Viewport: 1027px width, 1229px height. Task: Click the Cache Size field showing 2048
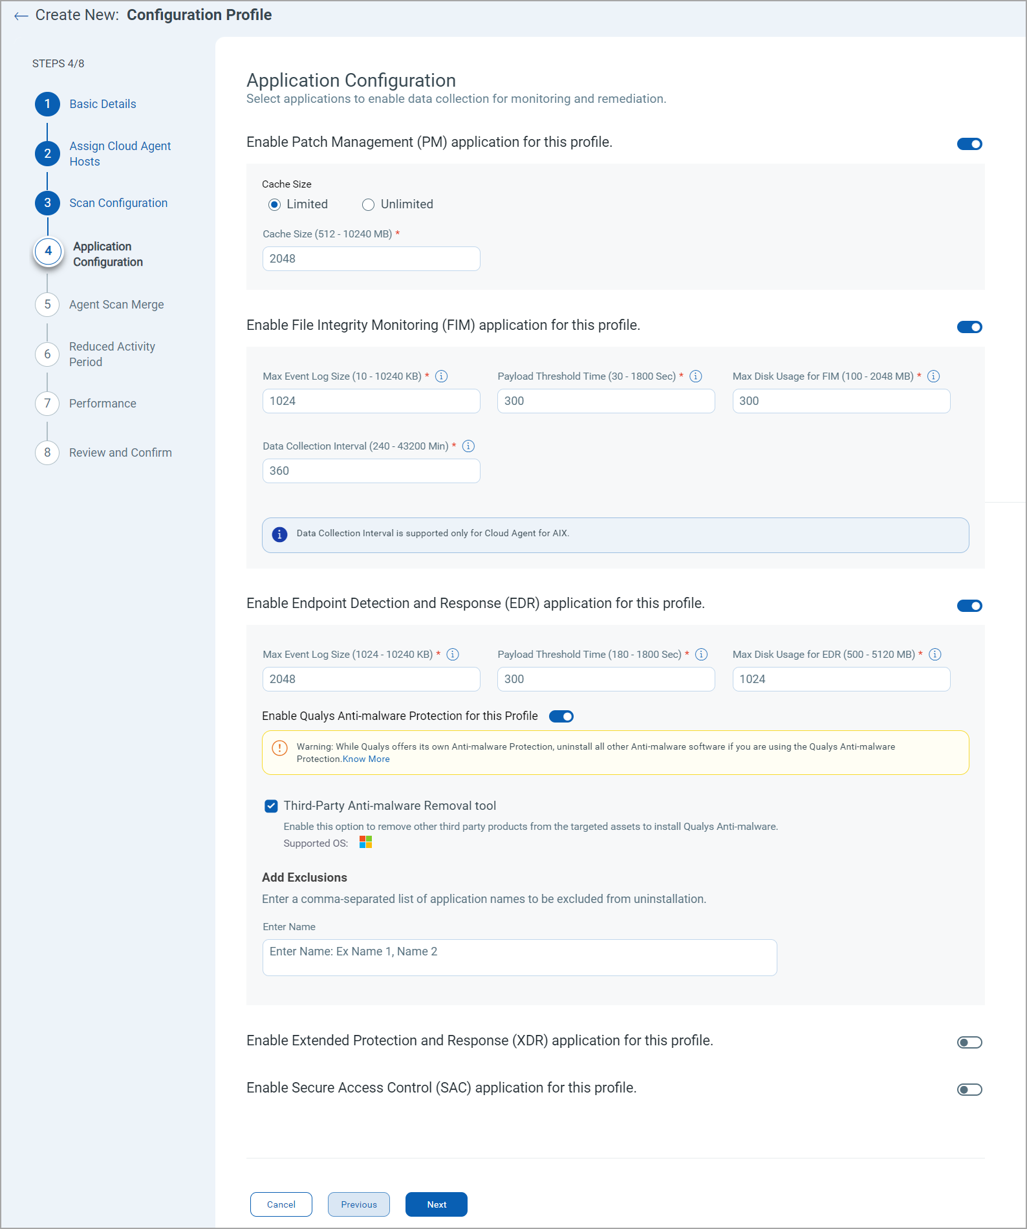point(371,259)
